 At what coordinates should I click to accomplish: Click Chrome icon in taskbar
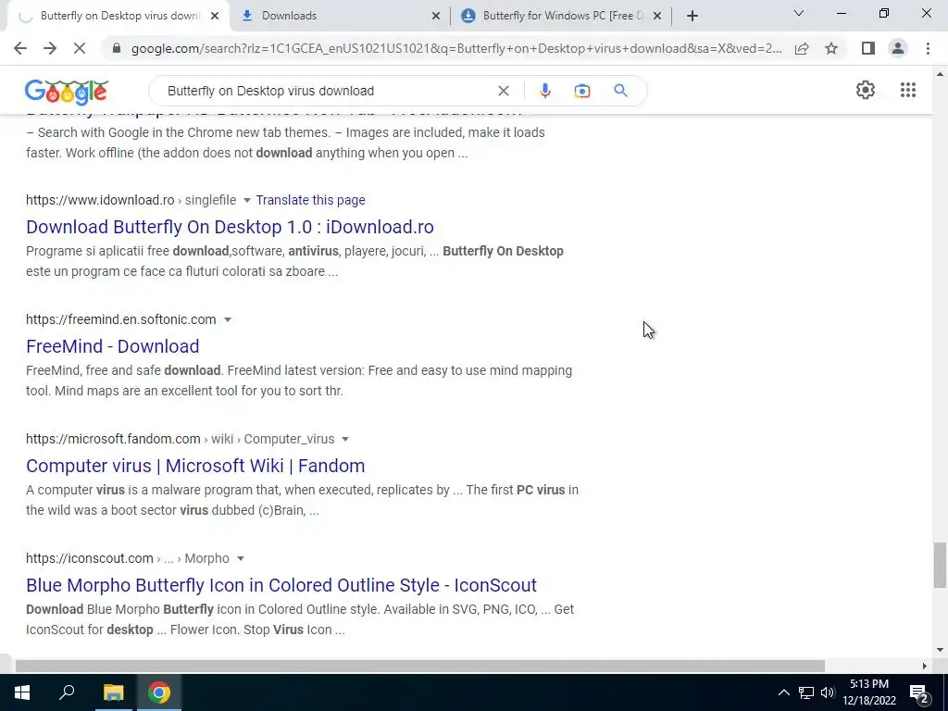pos(159,692)
